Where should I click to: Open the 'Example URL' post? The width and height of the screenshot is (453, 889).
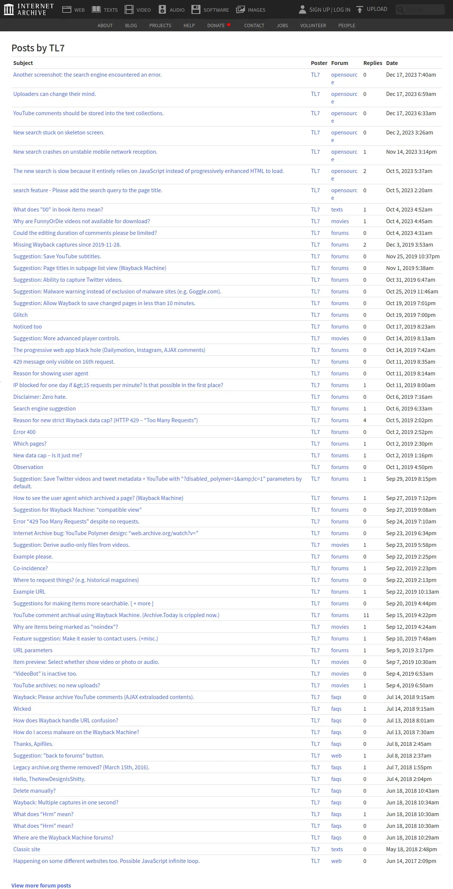point(29,592)
